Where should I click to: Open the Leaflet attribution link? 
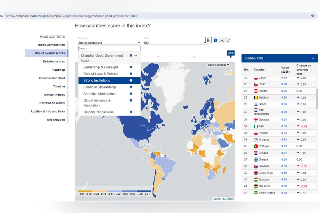pyautogui.click(x=217, y=199)
